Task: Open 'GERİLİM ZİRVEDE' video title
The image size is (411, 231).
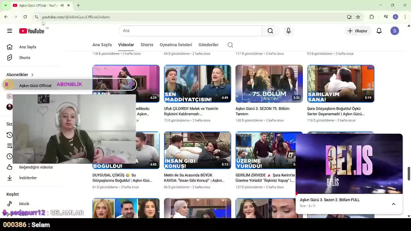Action: (265, 178)
